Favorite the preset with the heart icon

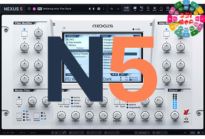coord(29,9)
